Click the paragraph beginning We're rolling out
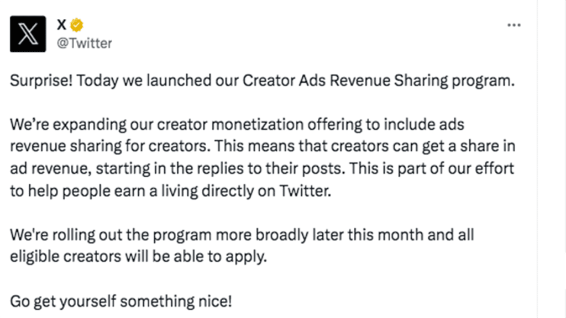The height and width of the screenshot is (318, 566). pyautogui.click(x=242, y=246)
